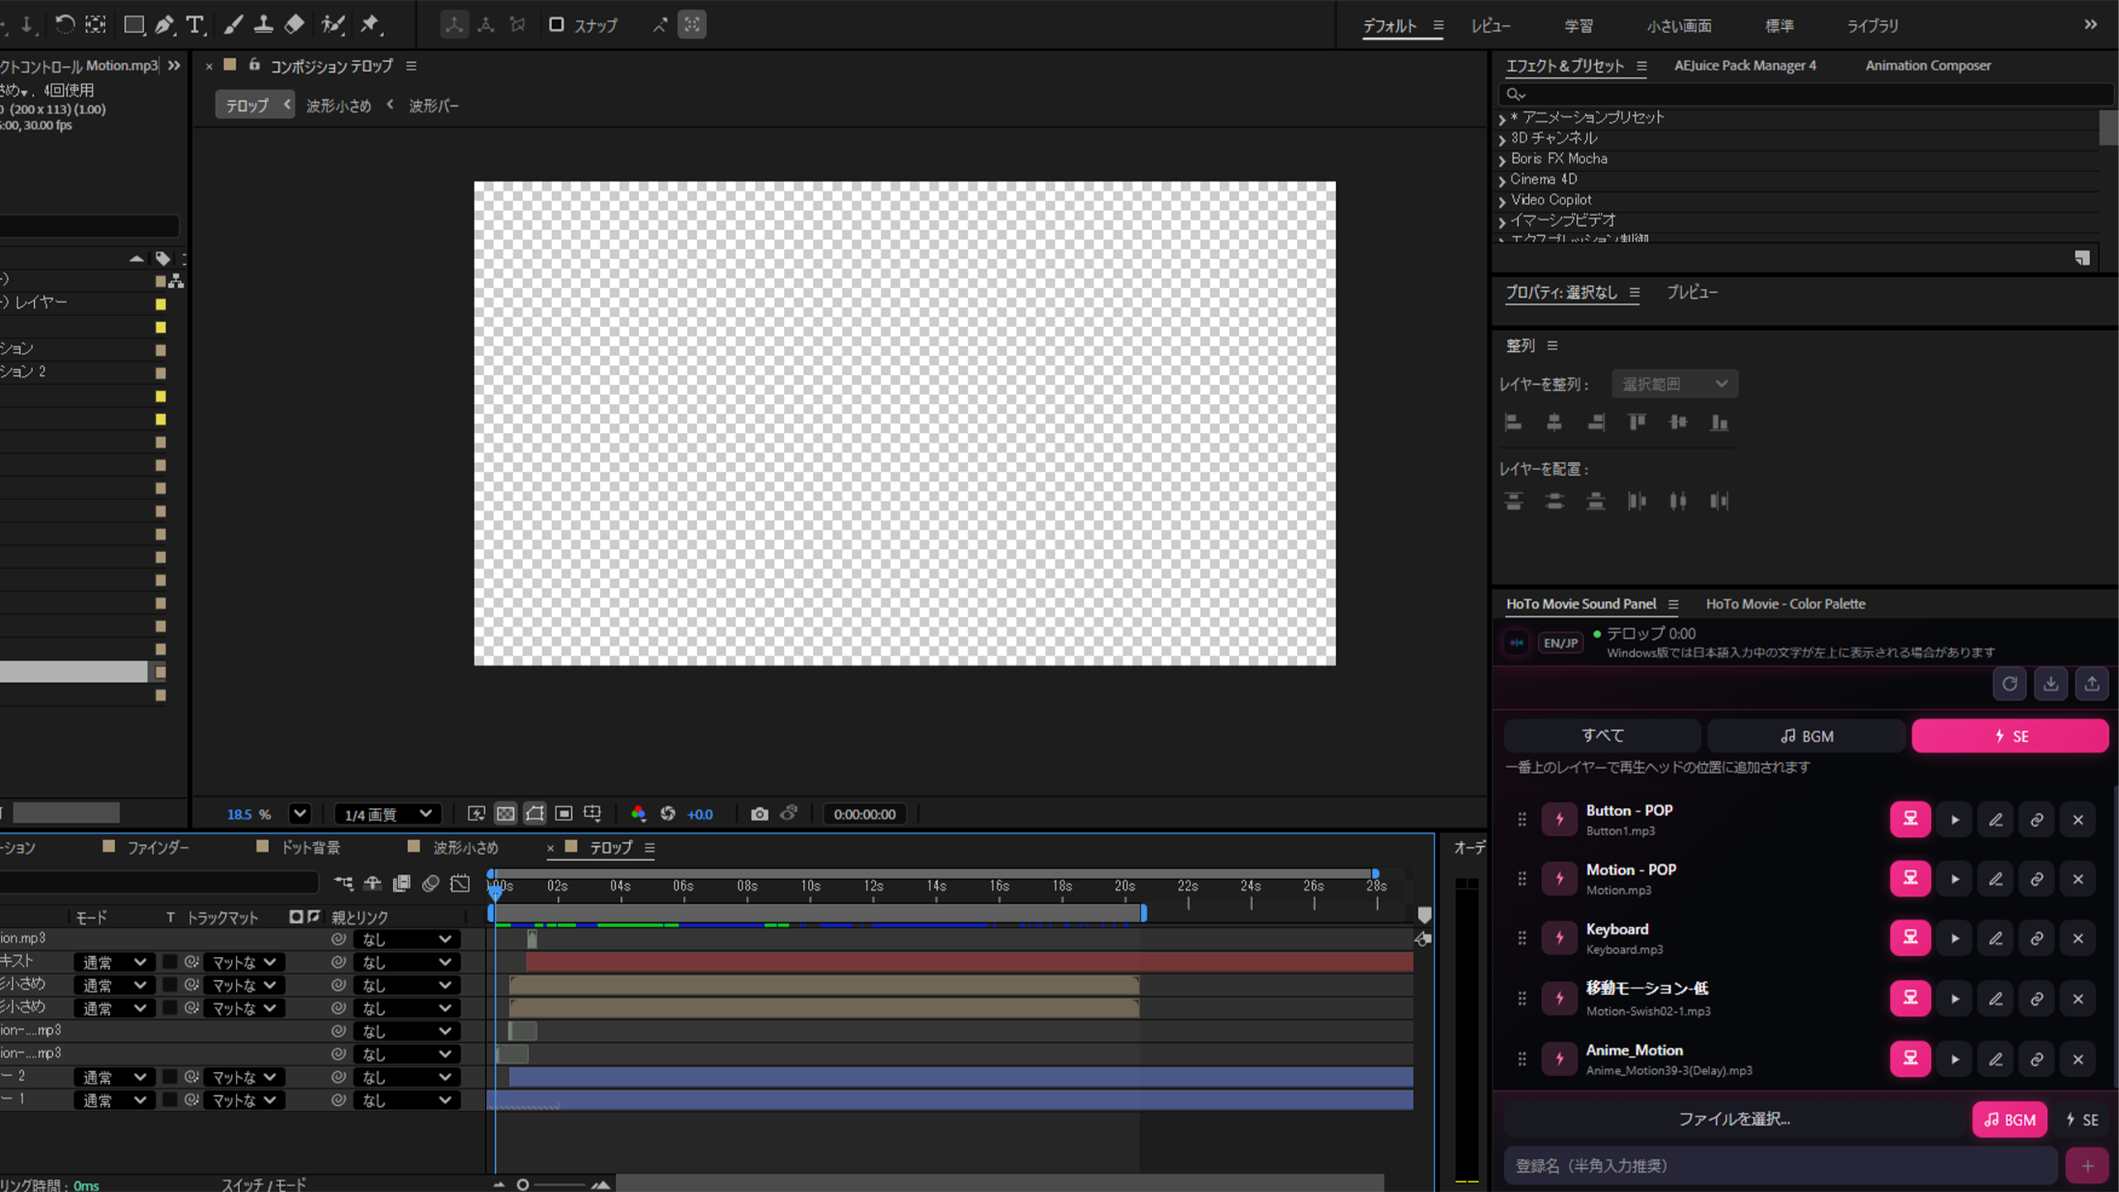Select the Roto Brush tool

(x=333, y=25)
